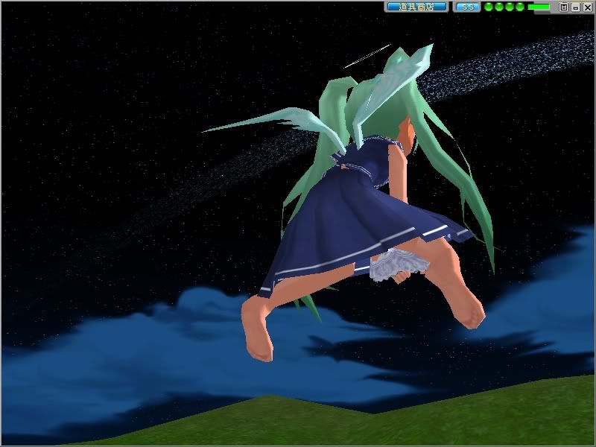The width and height of the screenshot is (596, 447).
Task: Open the window menu list icon
Action: coord(564,7)
